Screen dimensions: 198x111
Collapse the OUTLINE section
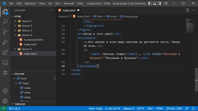point(12,74)
